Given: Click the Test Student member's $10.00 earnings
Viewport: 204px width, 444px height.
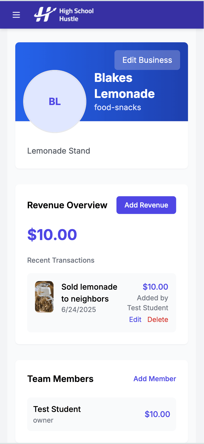Looking at the screenshot, I should click(157, 414).
